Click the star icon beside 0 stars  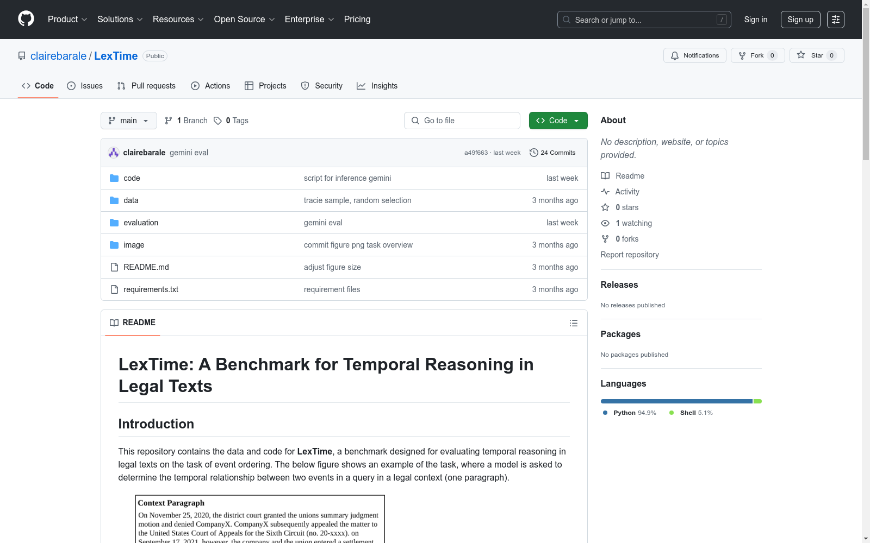click(x=605, y=207)
